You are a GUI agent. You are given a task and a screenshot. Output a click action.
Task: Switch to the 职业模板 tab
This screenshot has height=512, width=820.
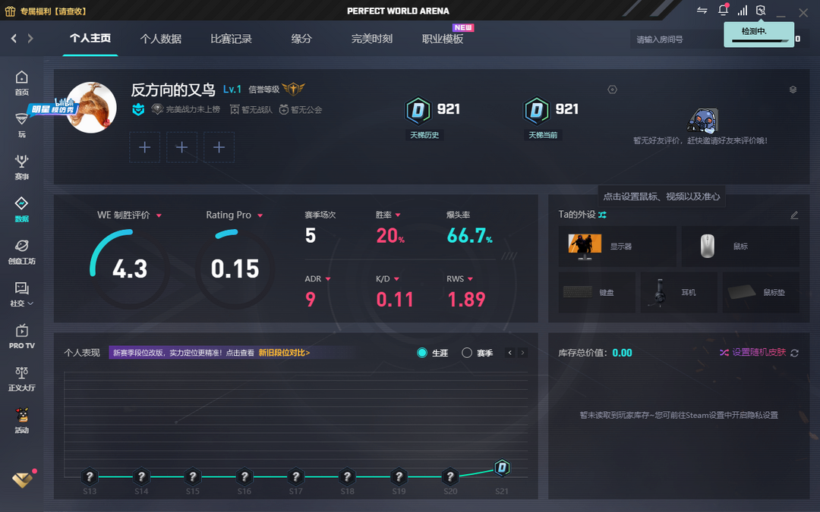click(443, 39)
